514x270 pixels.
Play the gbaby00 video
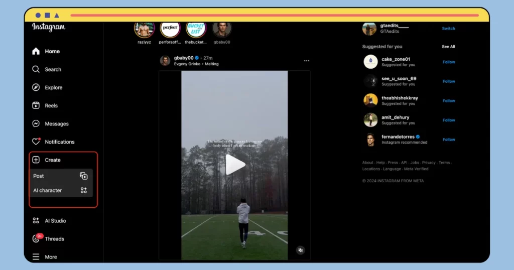click(x=235, y=165)
